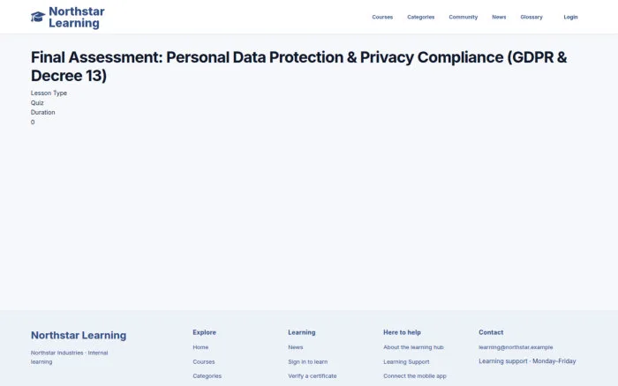The width and height of the screenshot is (618, 386).
Task: Follow Connect the mobile app link
Action: [415, 376]
